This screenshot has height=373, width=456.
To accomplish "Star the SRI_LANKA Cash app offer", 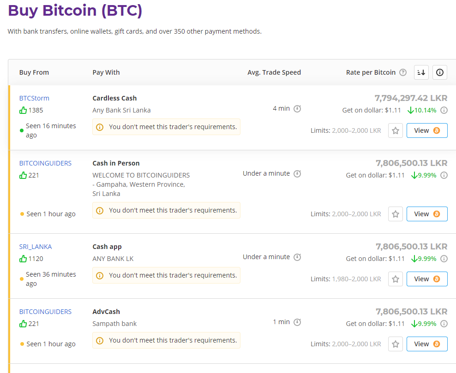I will point(396,279).
